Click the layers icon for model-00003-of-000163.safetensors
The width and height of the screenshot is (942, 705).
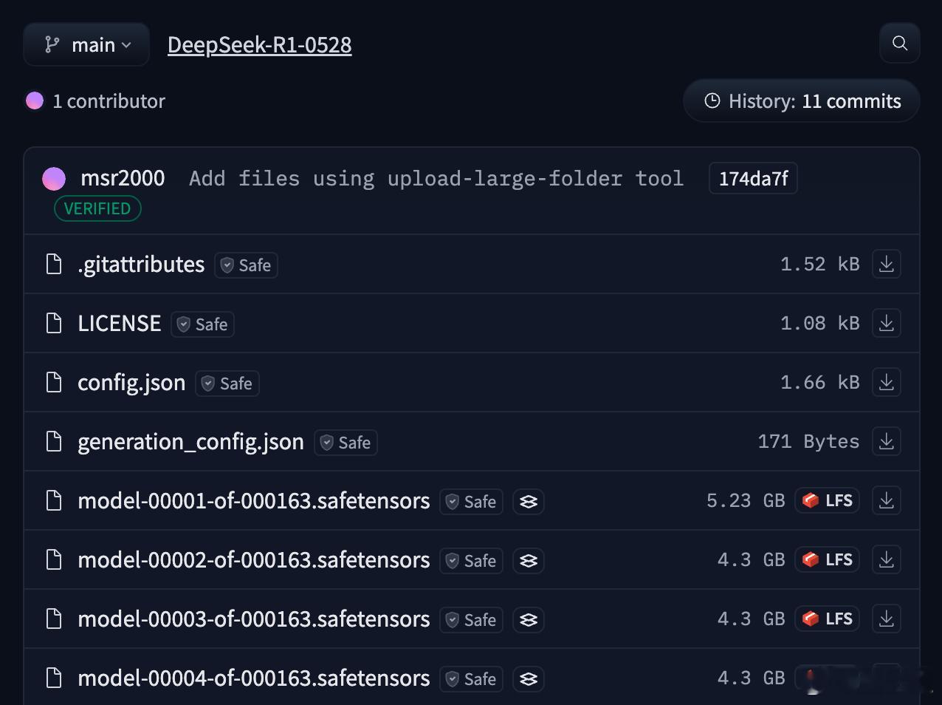(x=529, y=620)
